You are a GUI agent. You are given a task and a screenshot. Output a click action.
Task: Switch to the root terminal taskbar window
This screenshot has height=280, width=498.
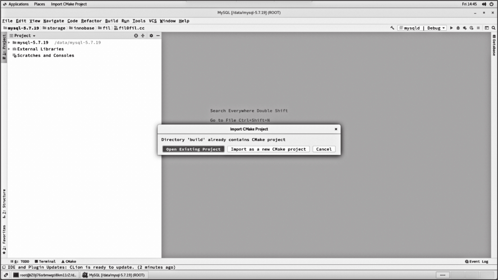(45, 275)
